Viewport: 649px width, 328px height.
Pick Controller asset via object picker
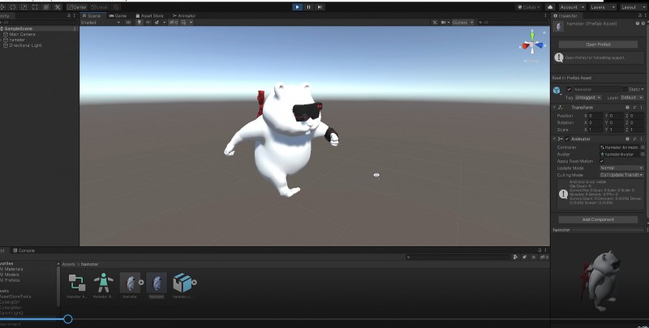(x=643, y=147)
